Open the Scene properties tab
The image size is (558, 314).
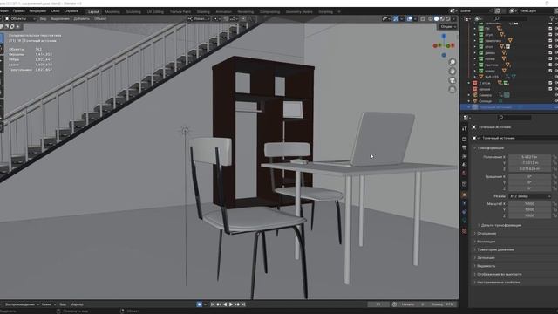tap(465, 165)
